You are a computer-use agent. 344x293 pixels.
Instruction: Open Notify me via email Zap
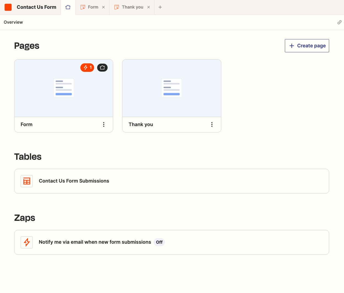tap(172, 242)
